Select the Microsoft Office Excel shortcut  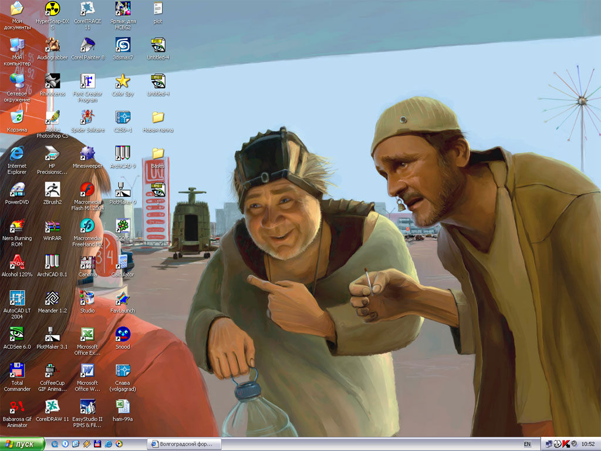coord(87,335)
